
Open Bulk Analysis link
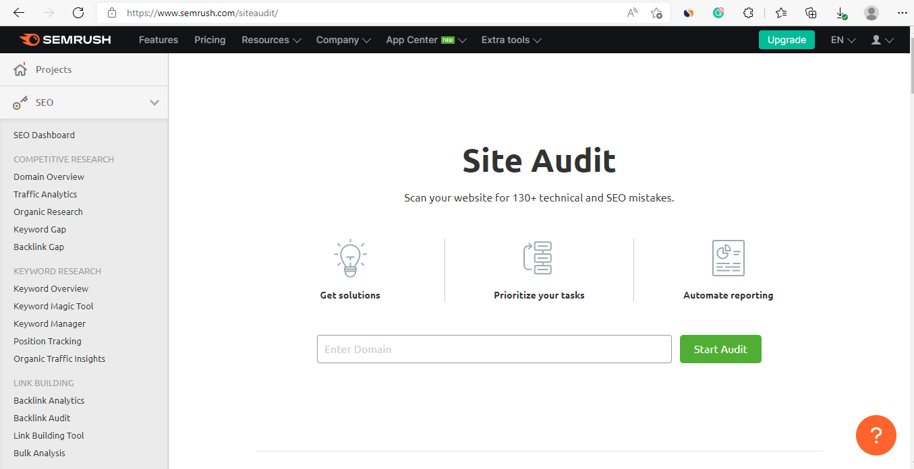point(39,453)
